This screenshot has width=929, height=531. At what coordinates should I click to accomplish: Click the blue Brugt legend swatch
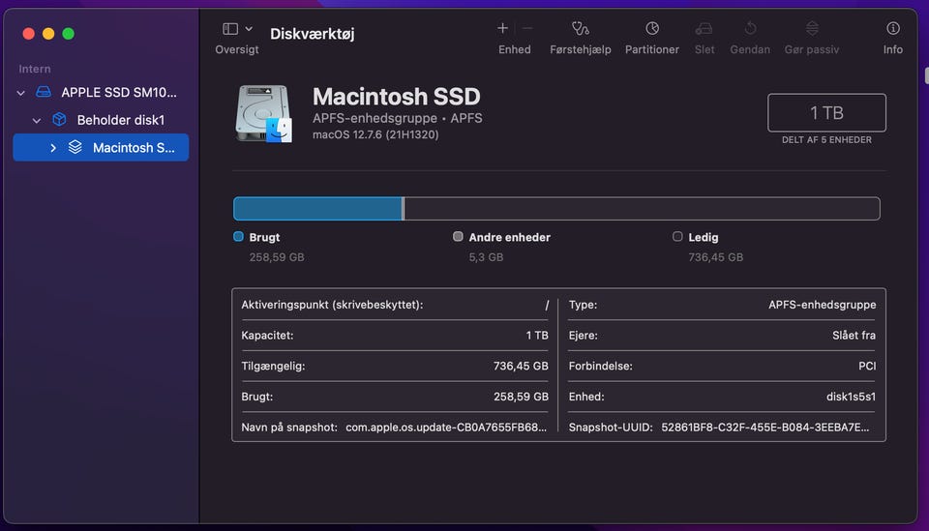238,237
